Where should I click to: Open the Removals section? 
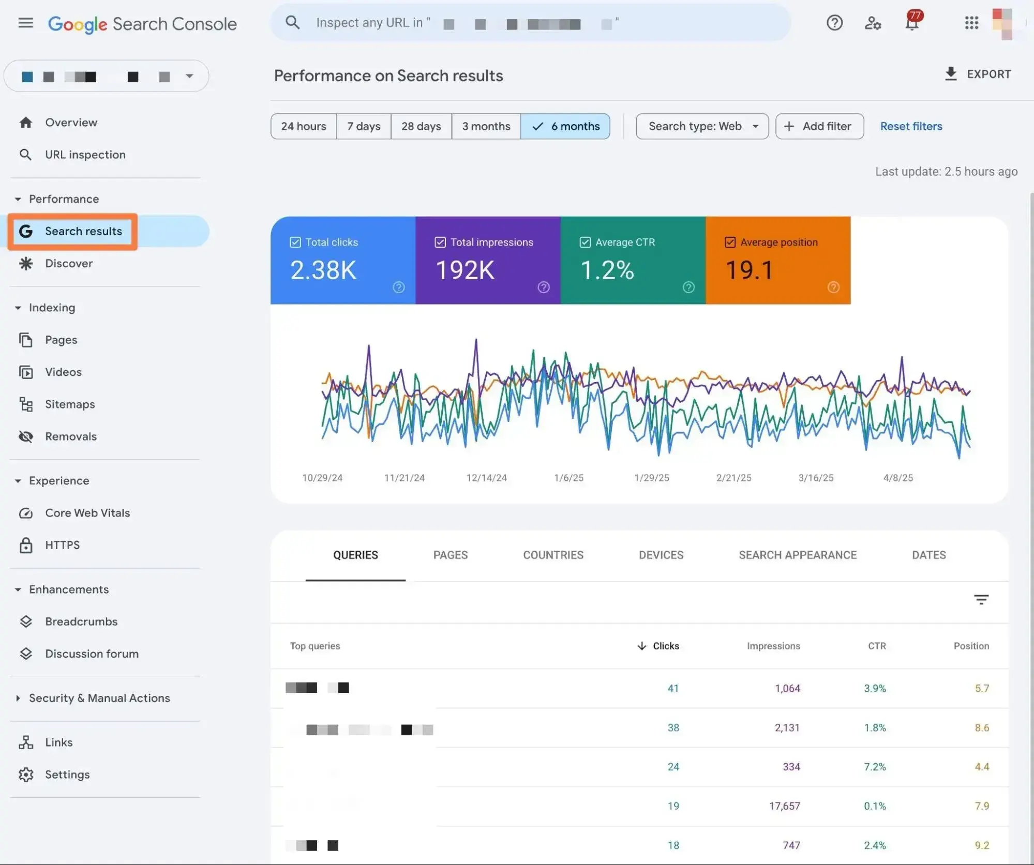tap(71, 436)
